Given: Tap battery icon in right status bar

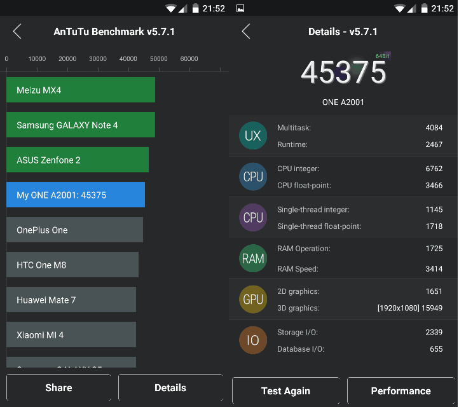Looking at the screenshot, I should click(x=425, y=8).
